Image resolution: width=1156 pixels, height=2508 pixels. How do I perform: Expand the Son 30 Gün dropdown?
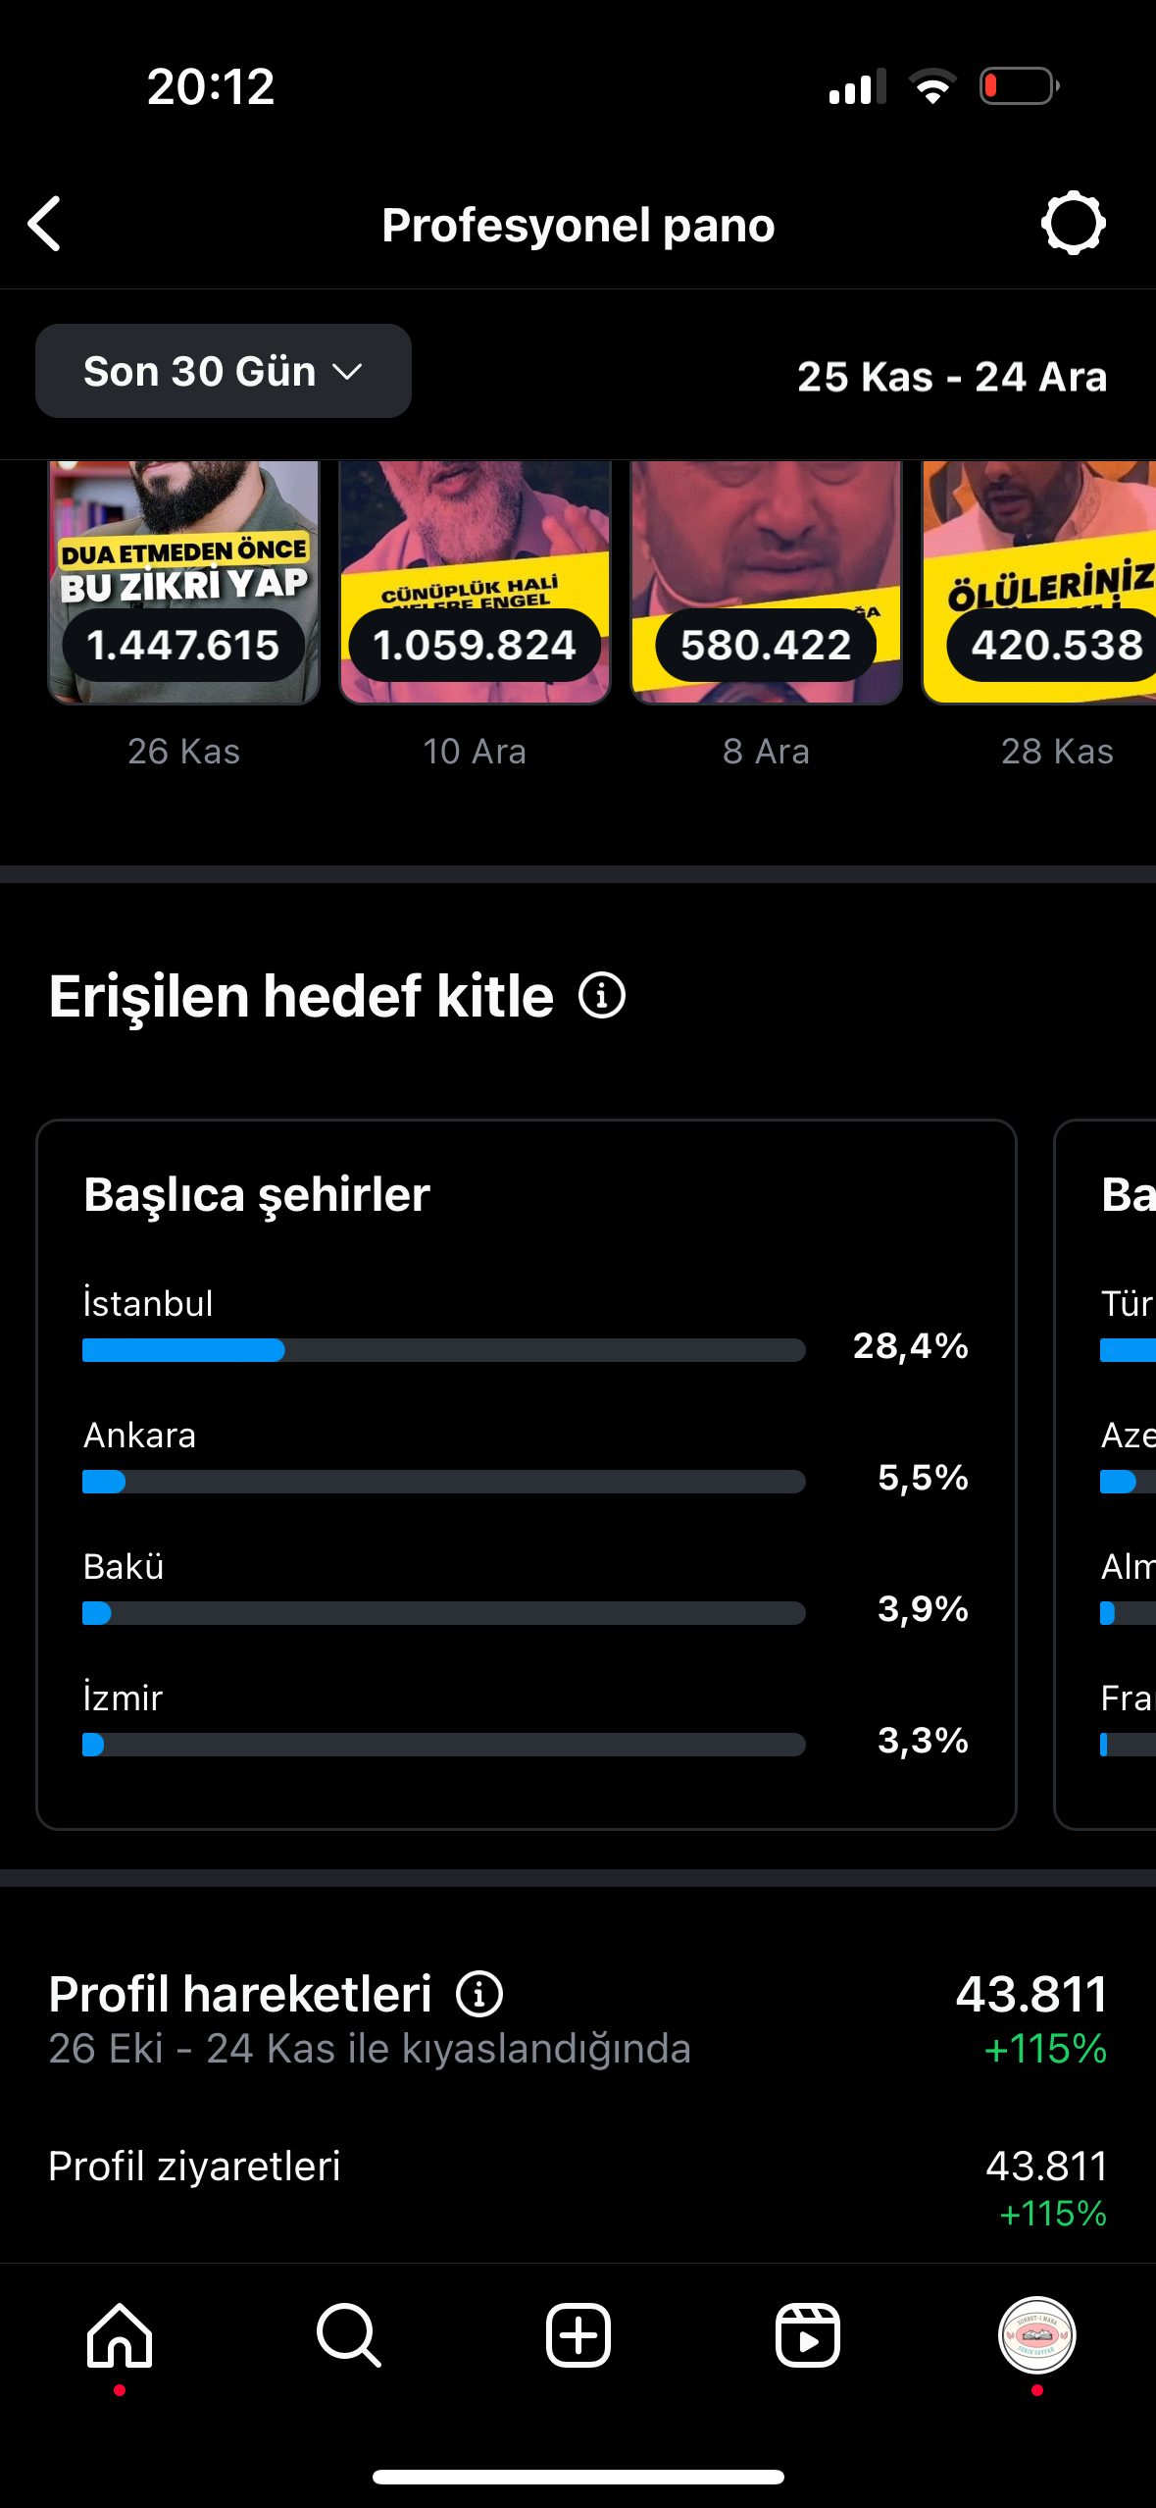point(224,371)
